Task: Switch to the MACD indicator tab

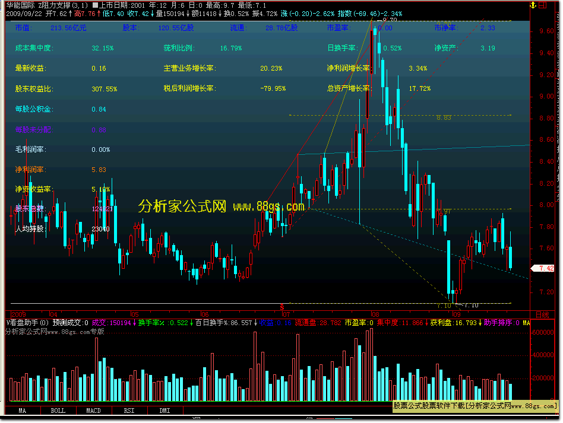Action: pyautogui.click(x=93, y=411)
